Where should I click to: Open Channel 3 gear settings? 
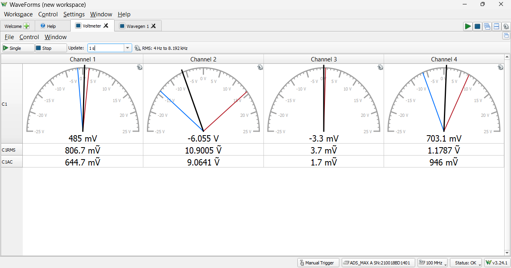[380, 67]
